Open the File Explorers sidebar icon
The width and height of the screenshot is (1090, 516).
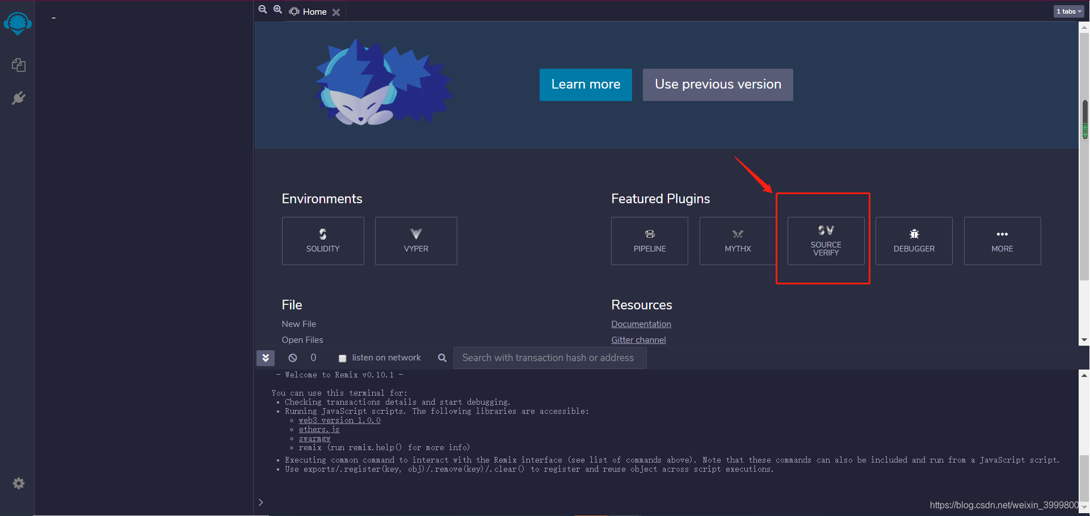pos(19,65)
